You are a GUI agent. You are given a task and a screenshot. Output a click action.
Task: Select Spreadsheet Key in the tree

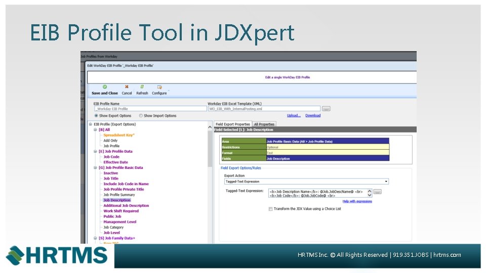click(119, 135)
